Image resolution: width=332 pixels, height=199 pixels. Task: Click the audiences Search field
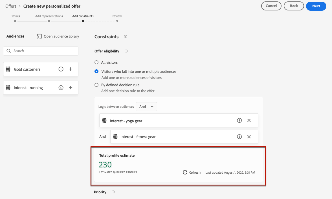tap(41, 51)
